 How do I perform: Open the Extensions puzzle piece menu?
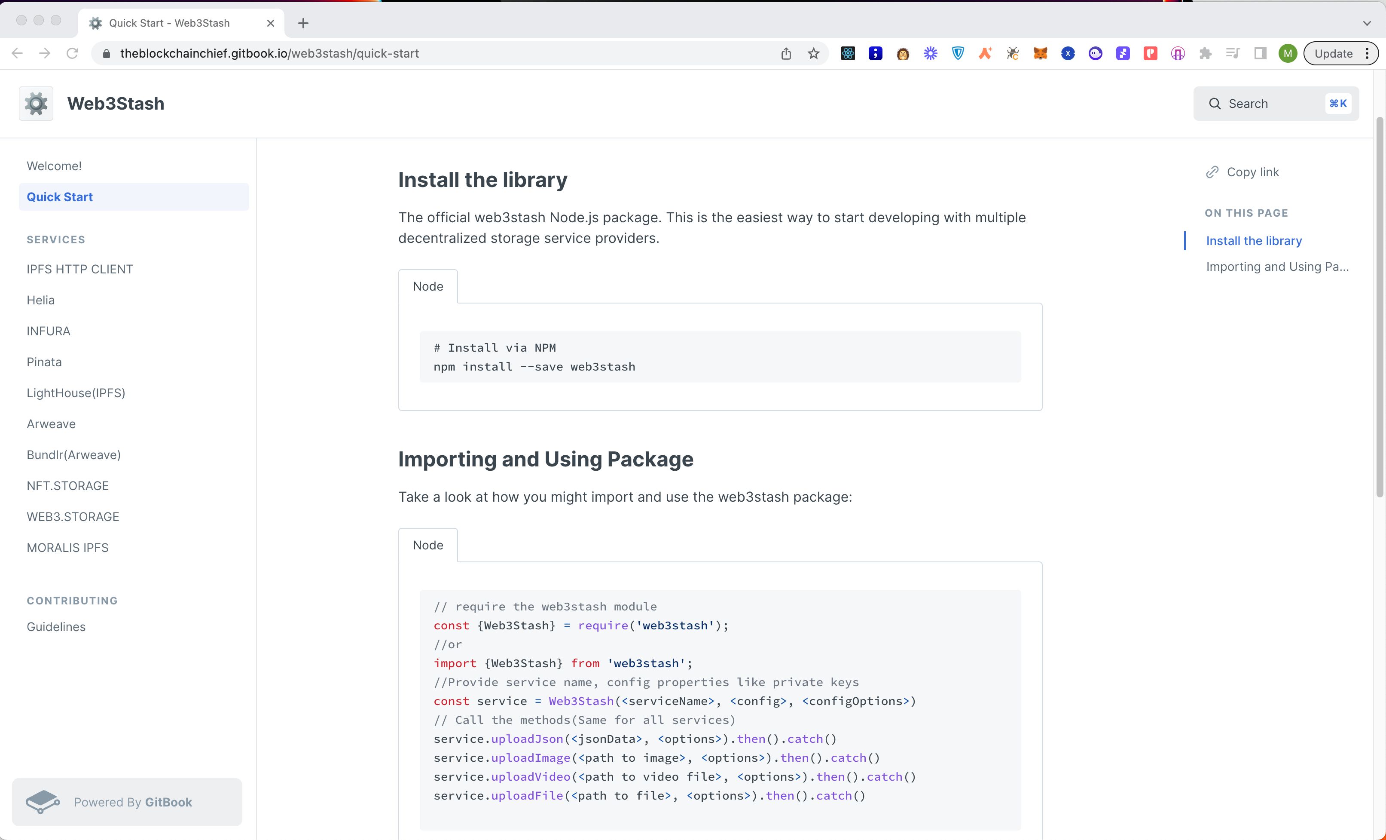[1206, 53]
